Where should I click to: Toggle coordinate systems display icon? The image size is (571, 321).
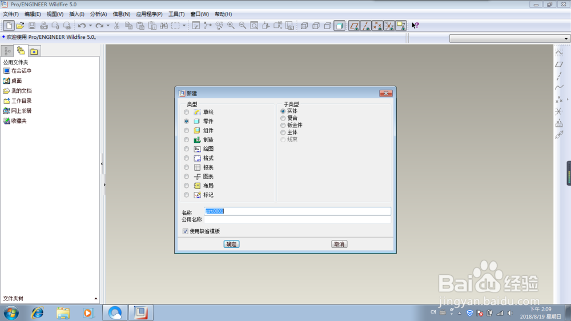pos(389,26)
